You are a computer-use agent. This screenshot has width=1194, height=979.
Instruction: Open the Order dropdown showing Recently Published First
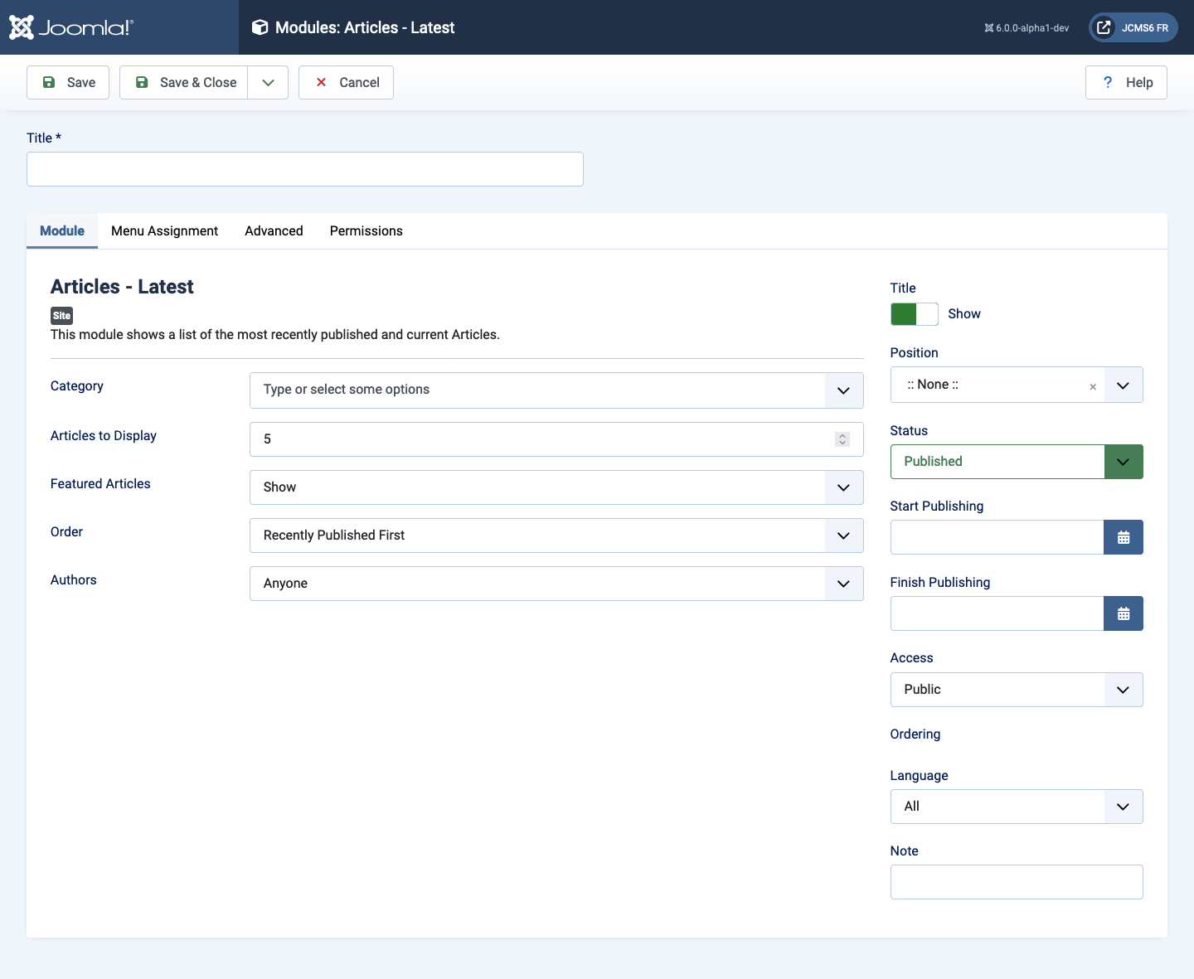(x=556, y=536)
